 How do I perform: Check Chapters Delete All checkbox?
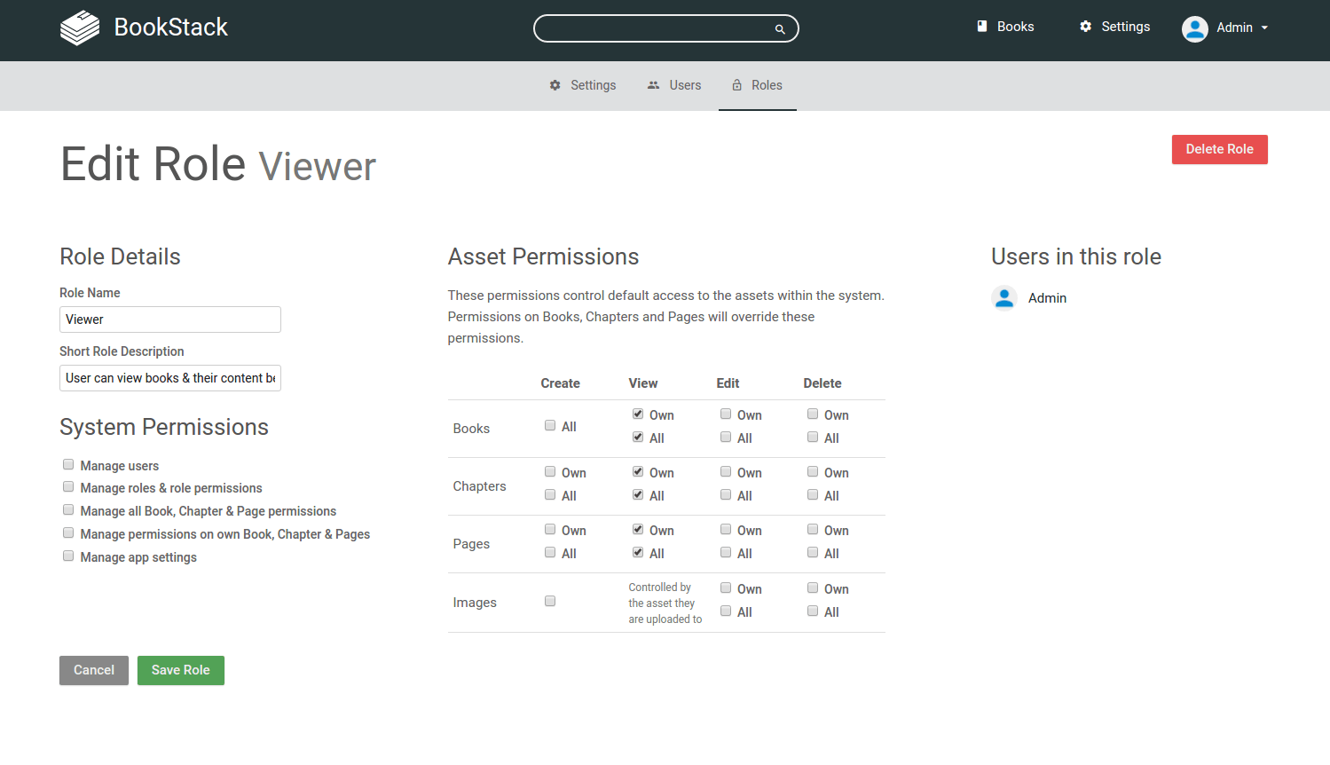(x=813, y=494)
